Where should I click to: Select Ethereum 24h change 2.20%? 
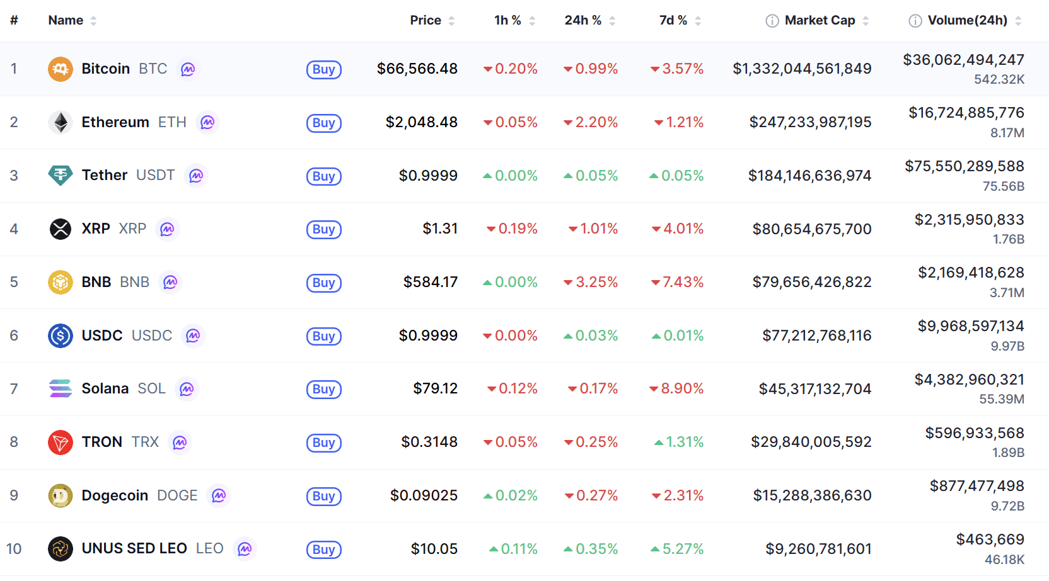[x=591, y=122]
